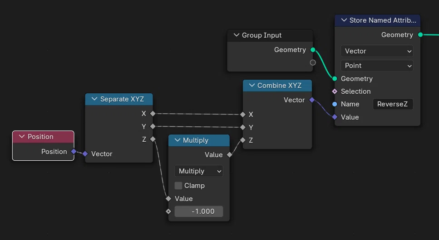Click the ReverseZ name field

pyautogui.click(x=393, y=104)
